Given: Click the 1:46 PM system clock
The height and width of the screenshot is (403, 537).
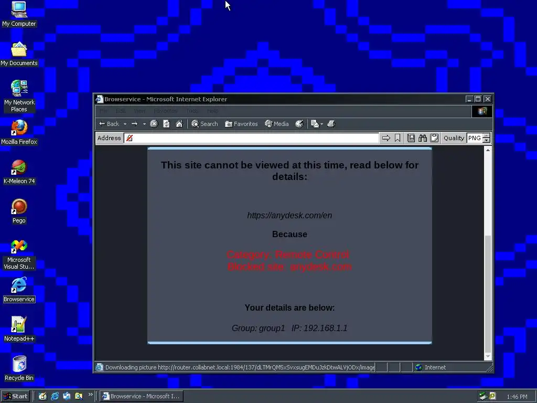Looking at the screenshot, I should pos(517,397).
